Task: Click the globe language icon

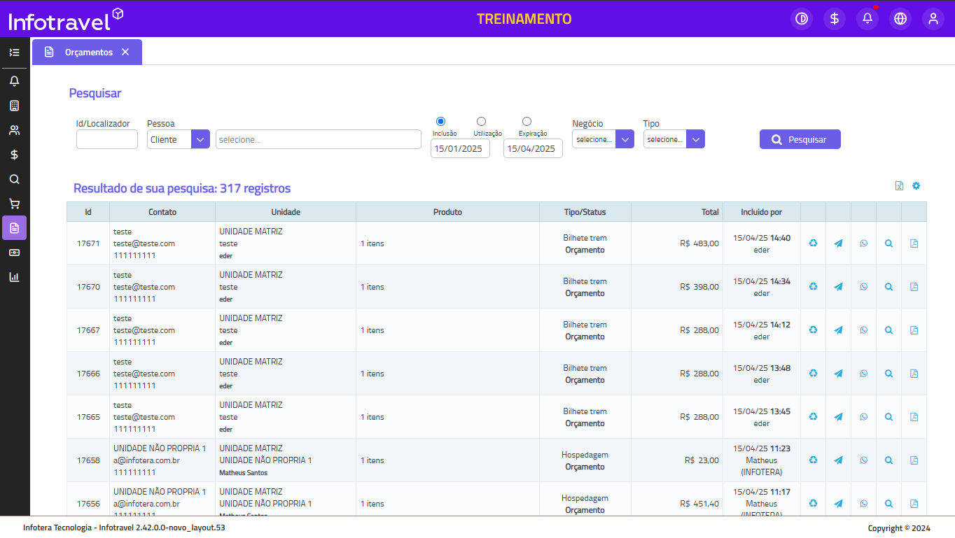Action: tap(900, 19)
